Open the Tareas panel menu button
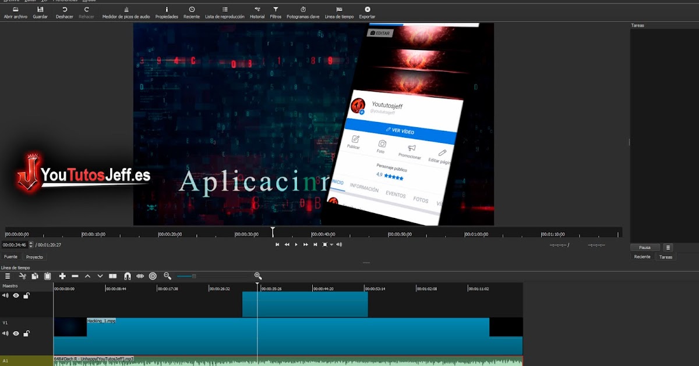This screenshot has width=699, height=366. (x=668, y=247)
